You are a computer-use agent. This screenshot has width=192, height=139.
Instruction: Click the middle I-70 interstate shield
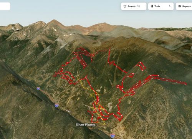[56, 105]
